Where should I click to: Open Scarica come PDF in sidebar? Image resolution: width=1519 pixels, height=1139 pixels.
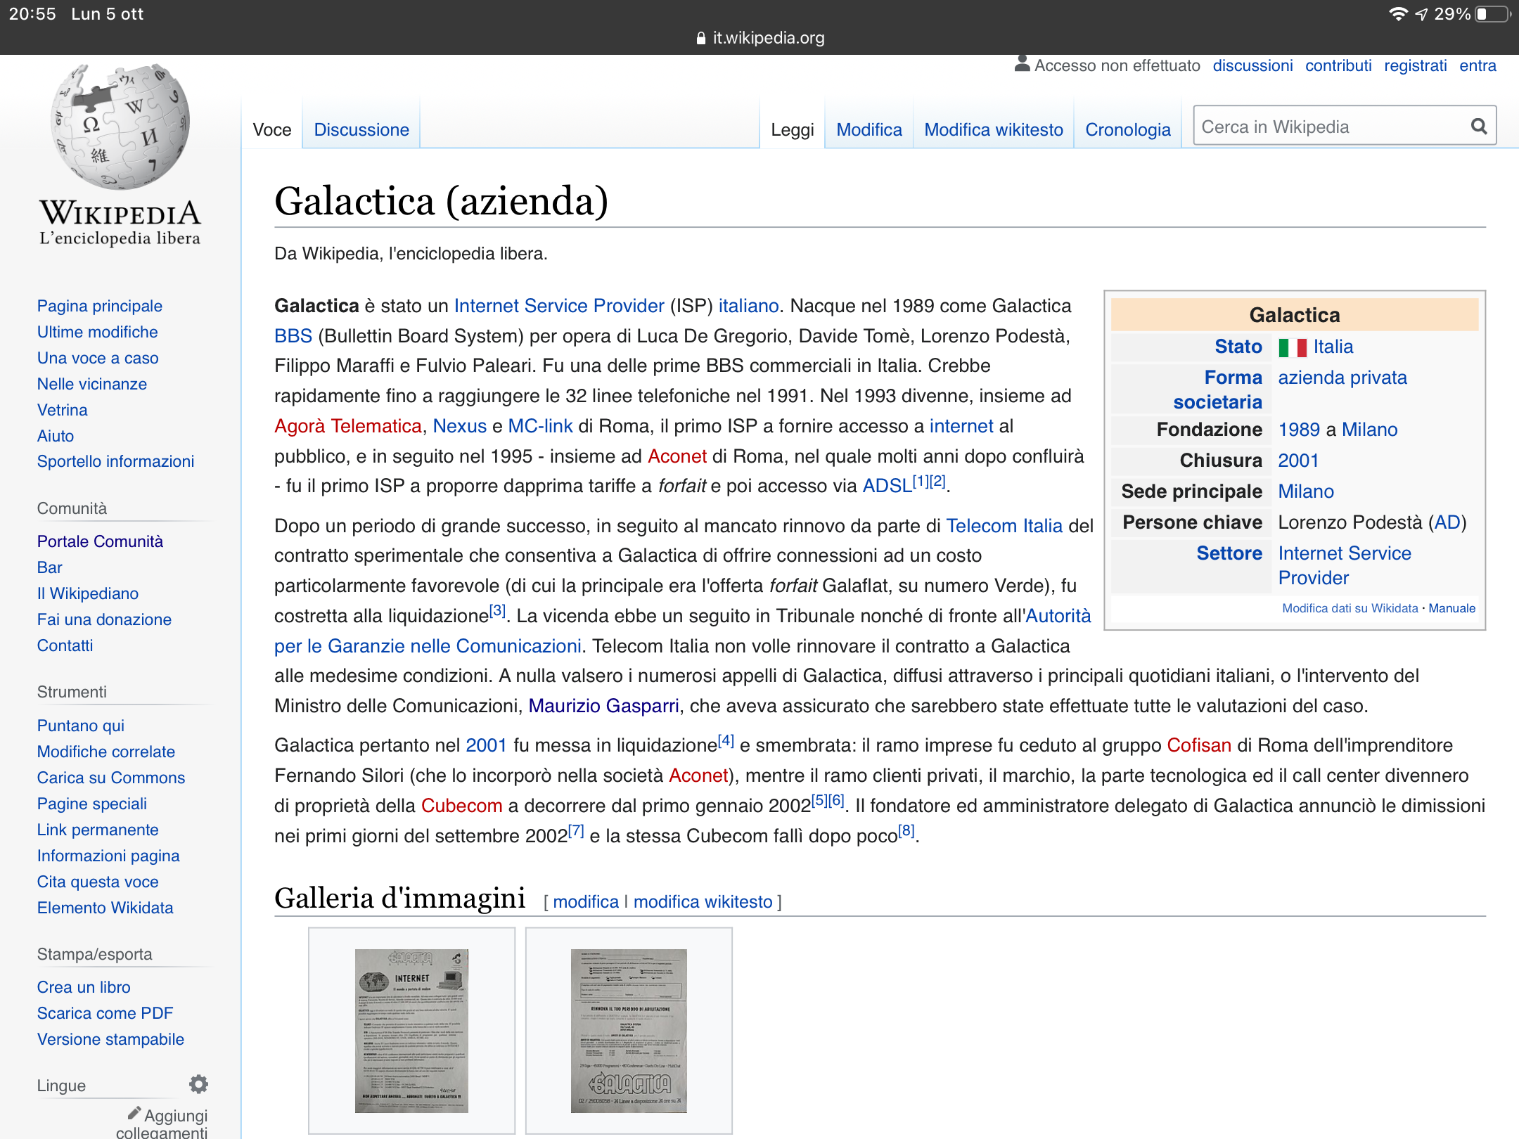[105, 1013]
